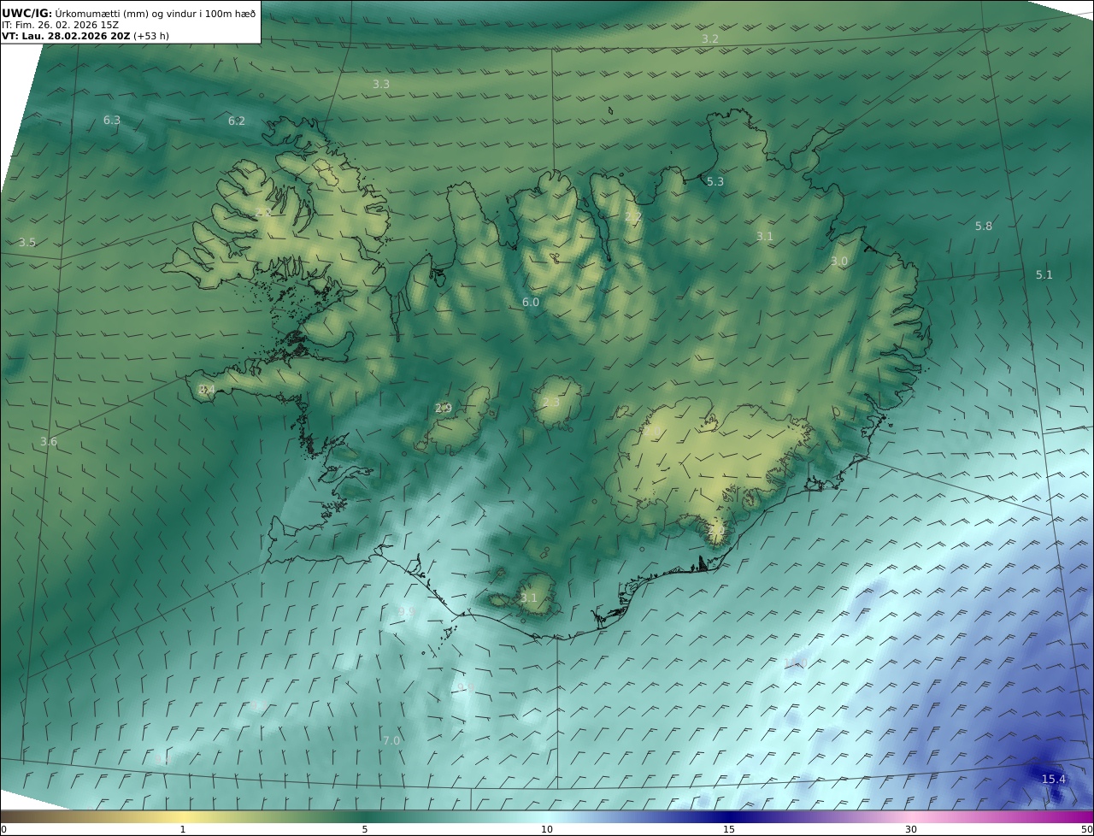1094x836 pixels.
Task: Click the 6.0 value label
Action: tap(531, 303)
